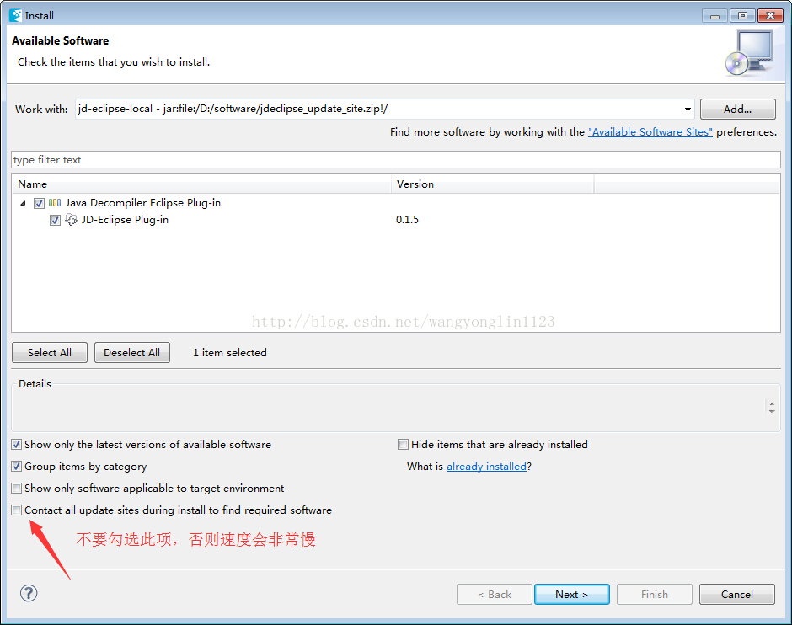
Task: Open the Work with dropdown arrow
Action: 688,109
